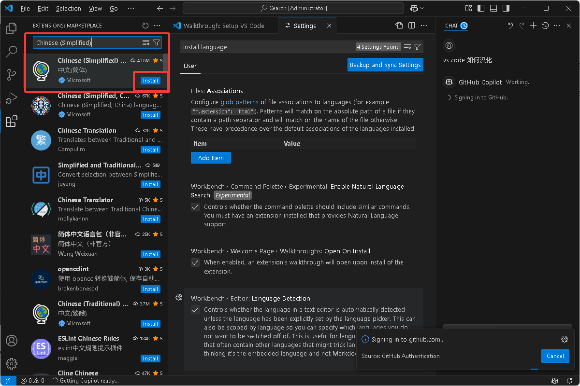Show problems errors and warnings count
Image resolution: width=580 pixels, height=386 pixels.
pyautogui.click(x=32, y=381)
